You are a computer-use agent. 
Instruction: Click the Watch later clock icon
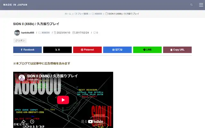coord(32,122)
